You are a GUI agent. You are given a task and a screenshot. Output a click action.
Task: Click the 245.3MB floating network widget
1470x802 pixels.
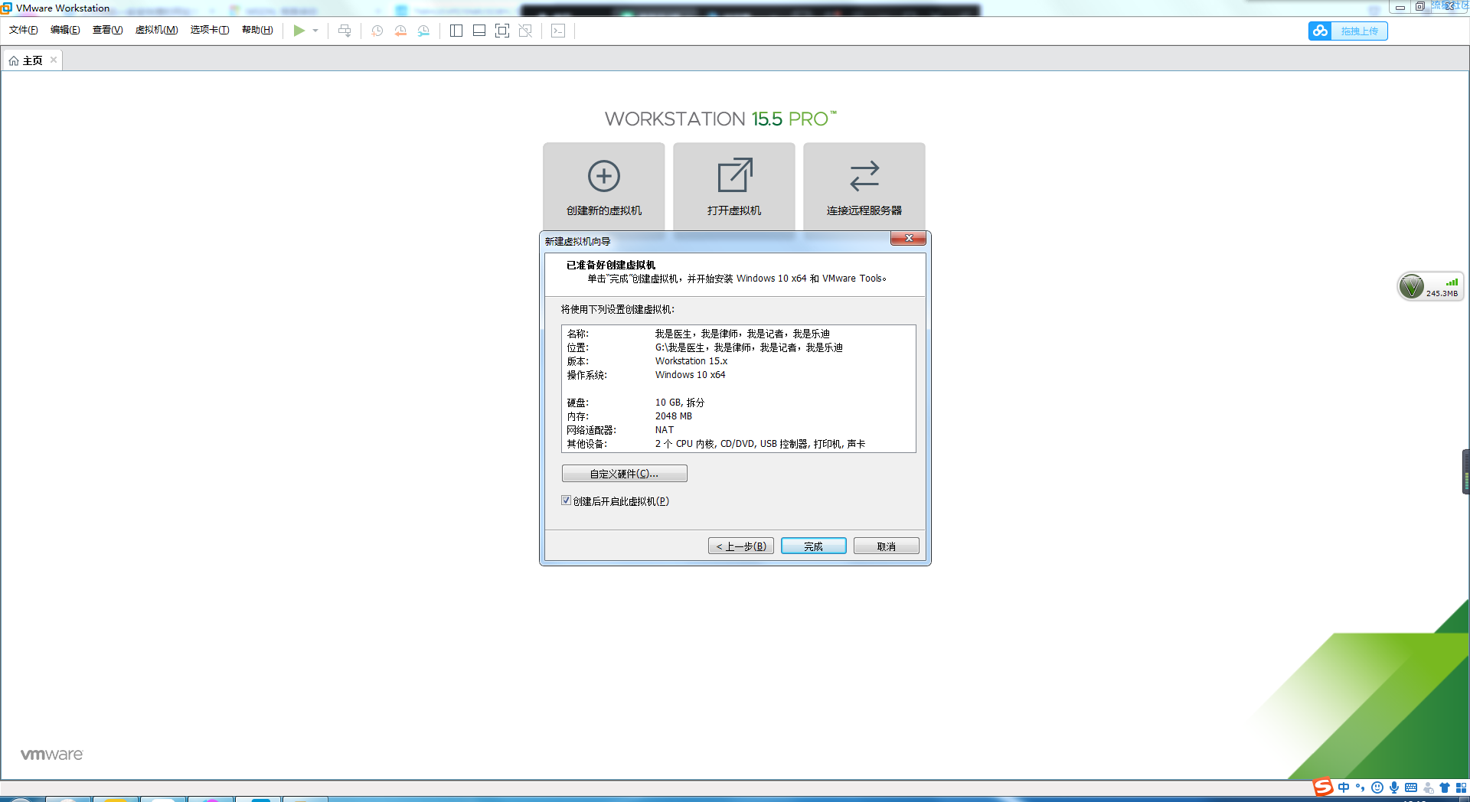tap(1430, 287)
